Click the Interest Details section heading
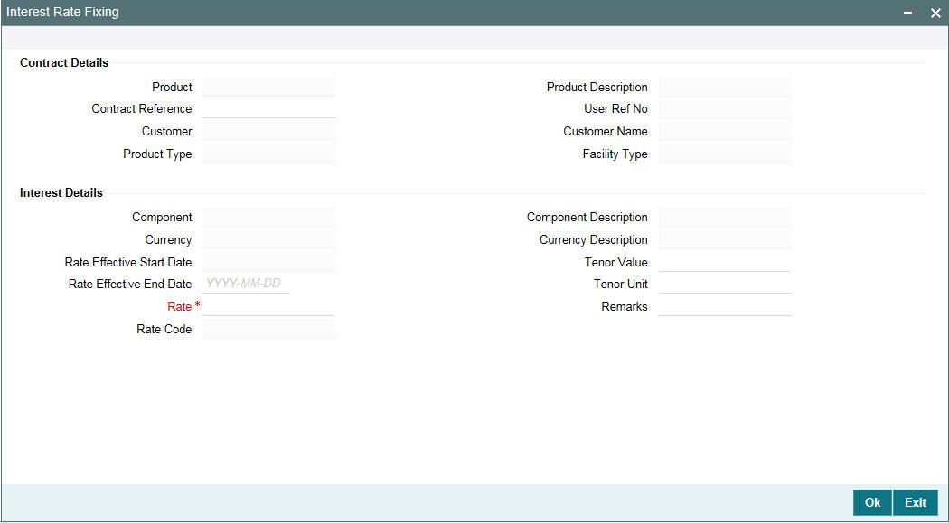 61,193
